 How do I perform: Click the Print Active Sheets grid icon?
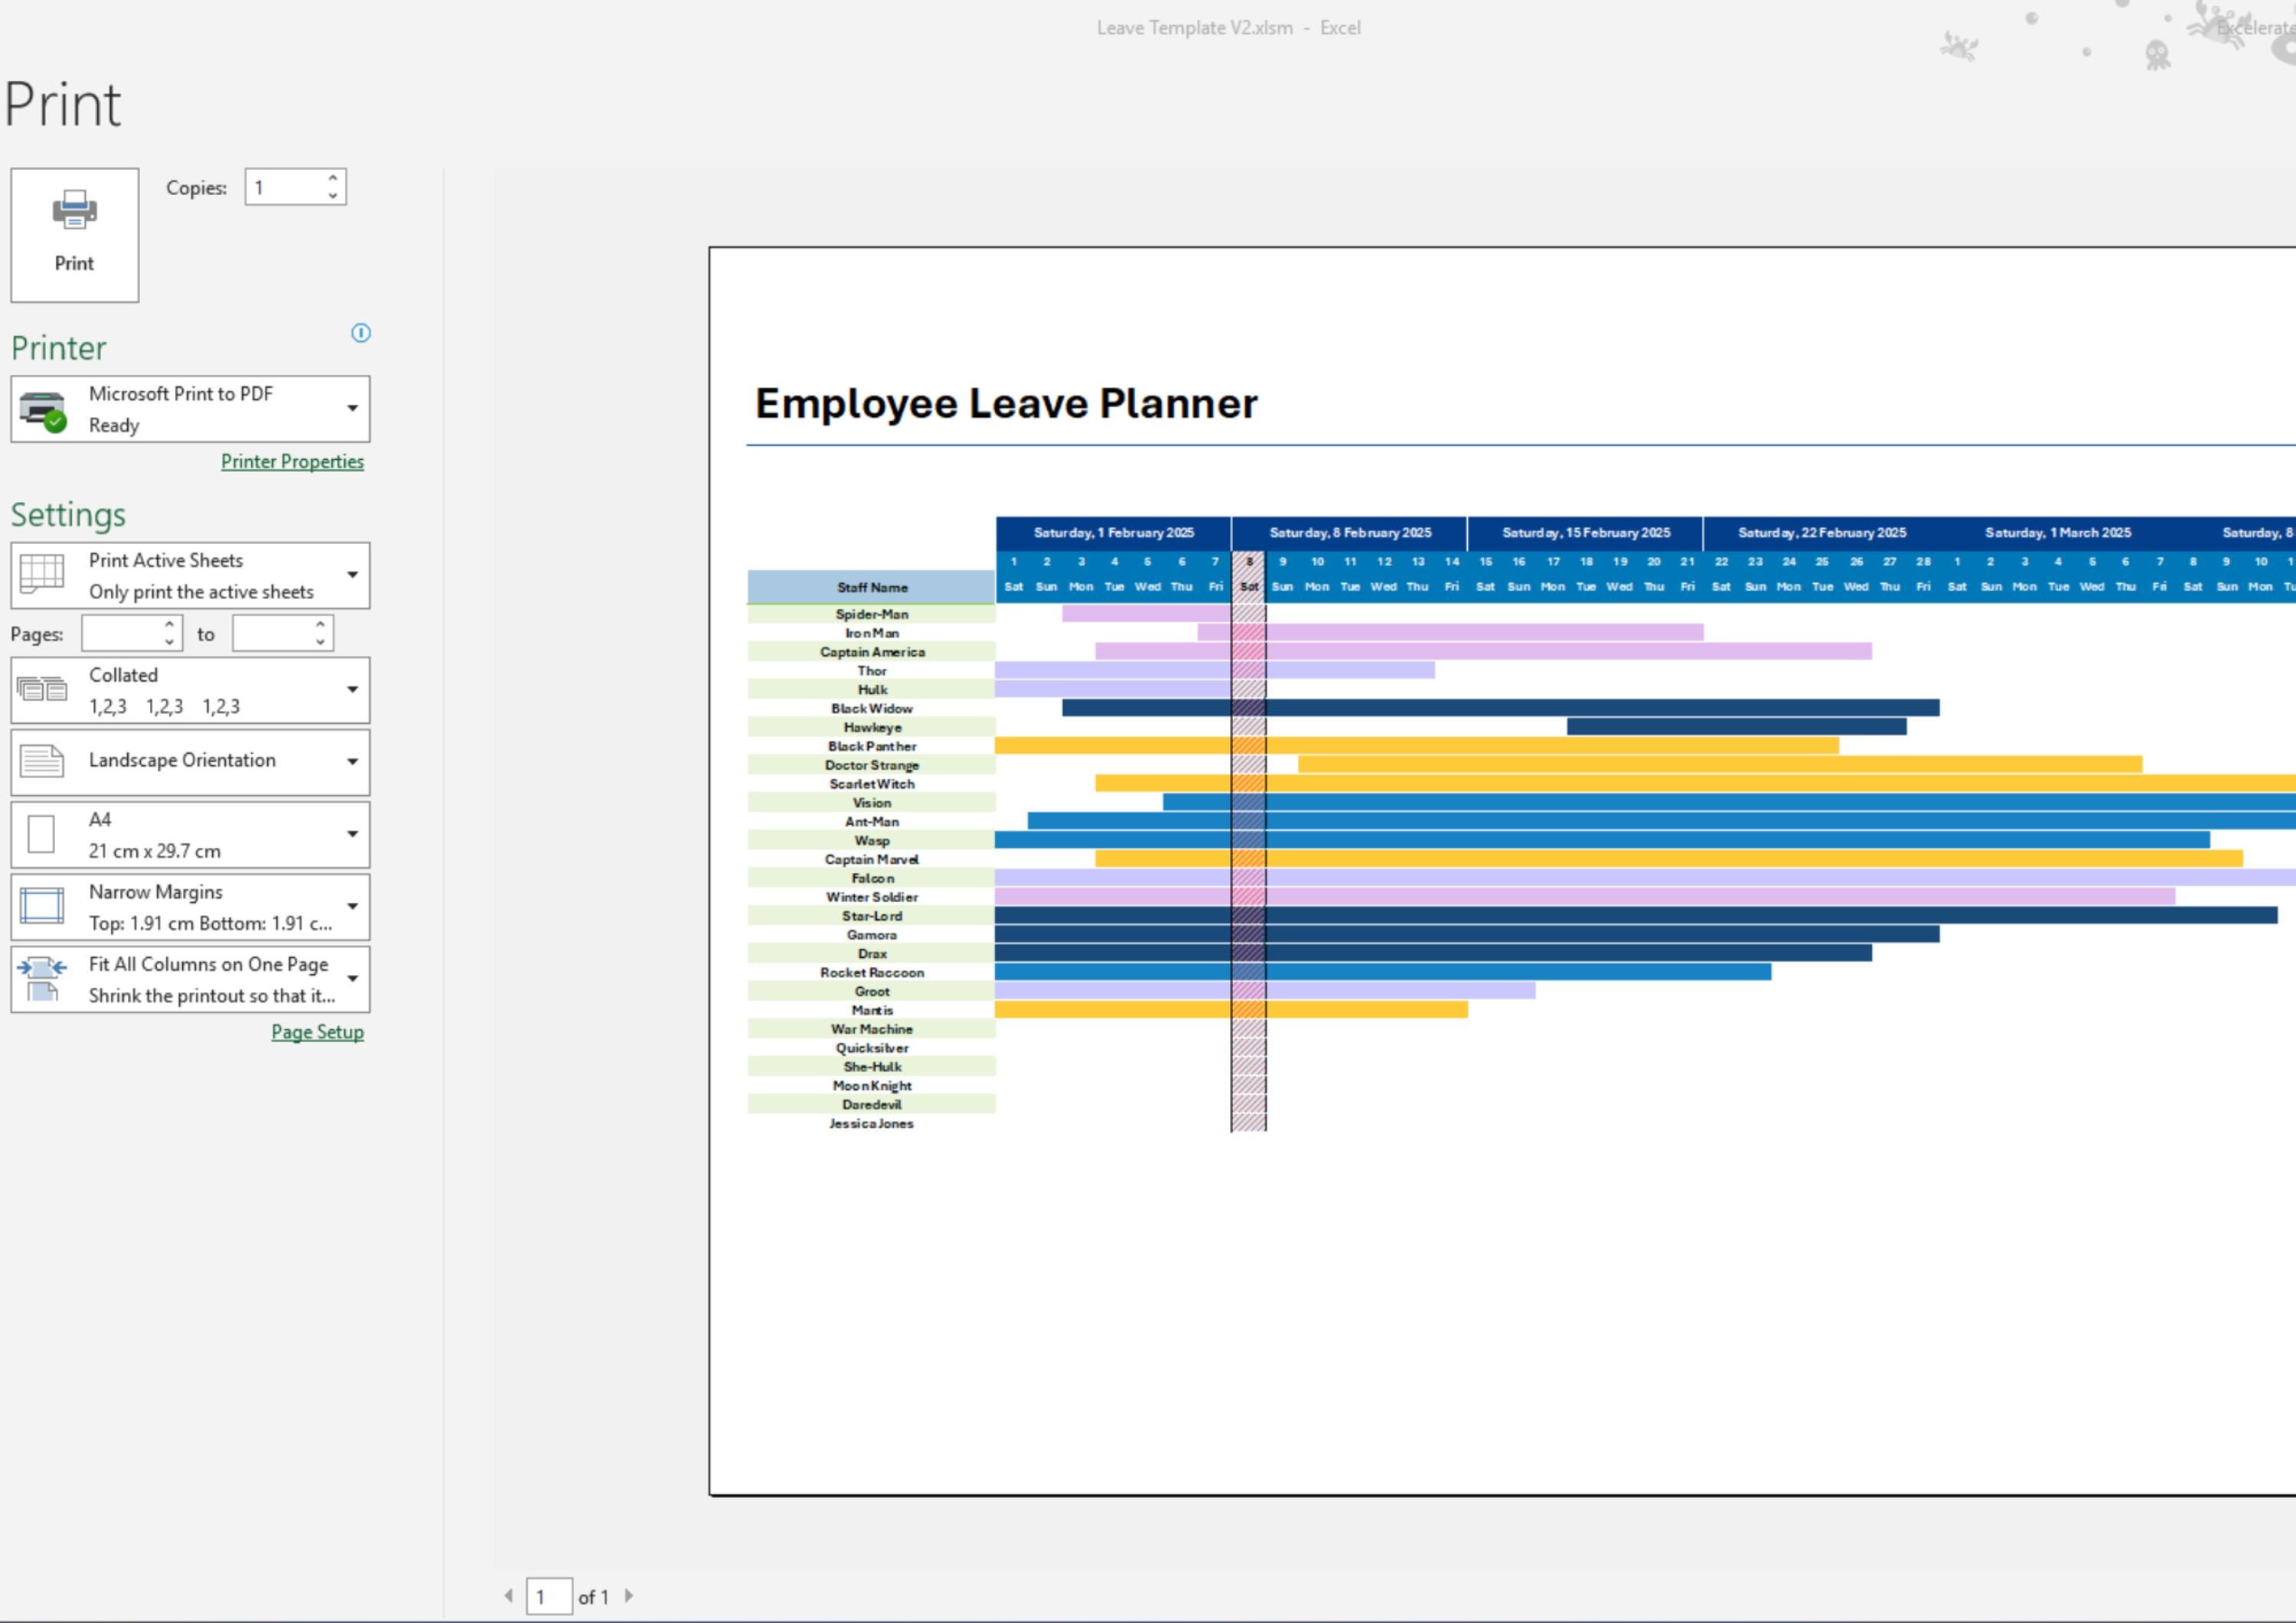click(40, 574)
